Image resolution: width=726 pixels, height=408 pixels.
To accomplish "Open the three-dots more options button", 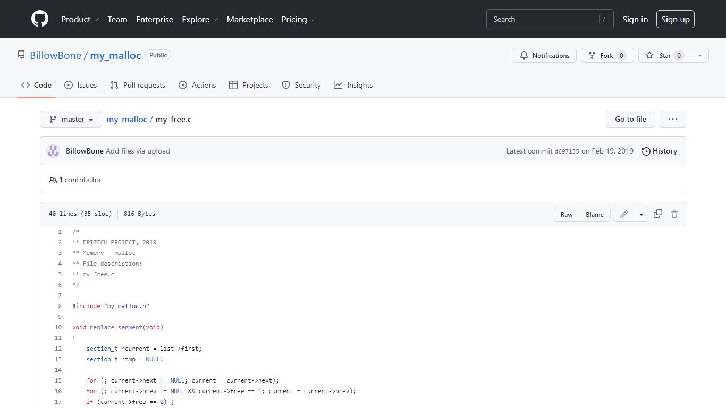I will [673, 119].
